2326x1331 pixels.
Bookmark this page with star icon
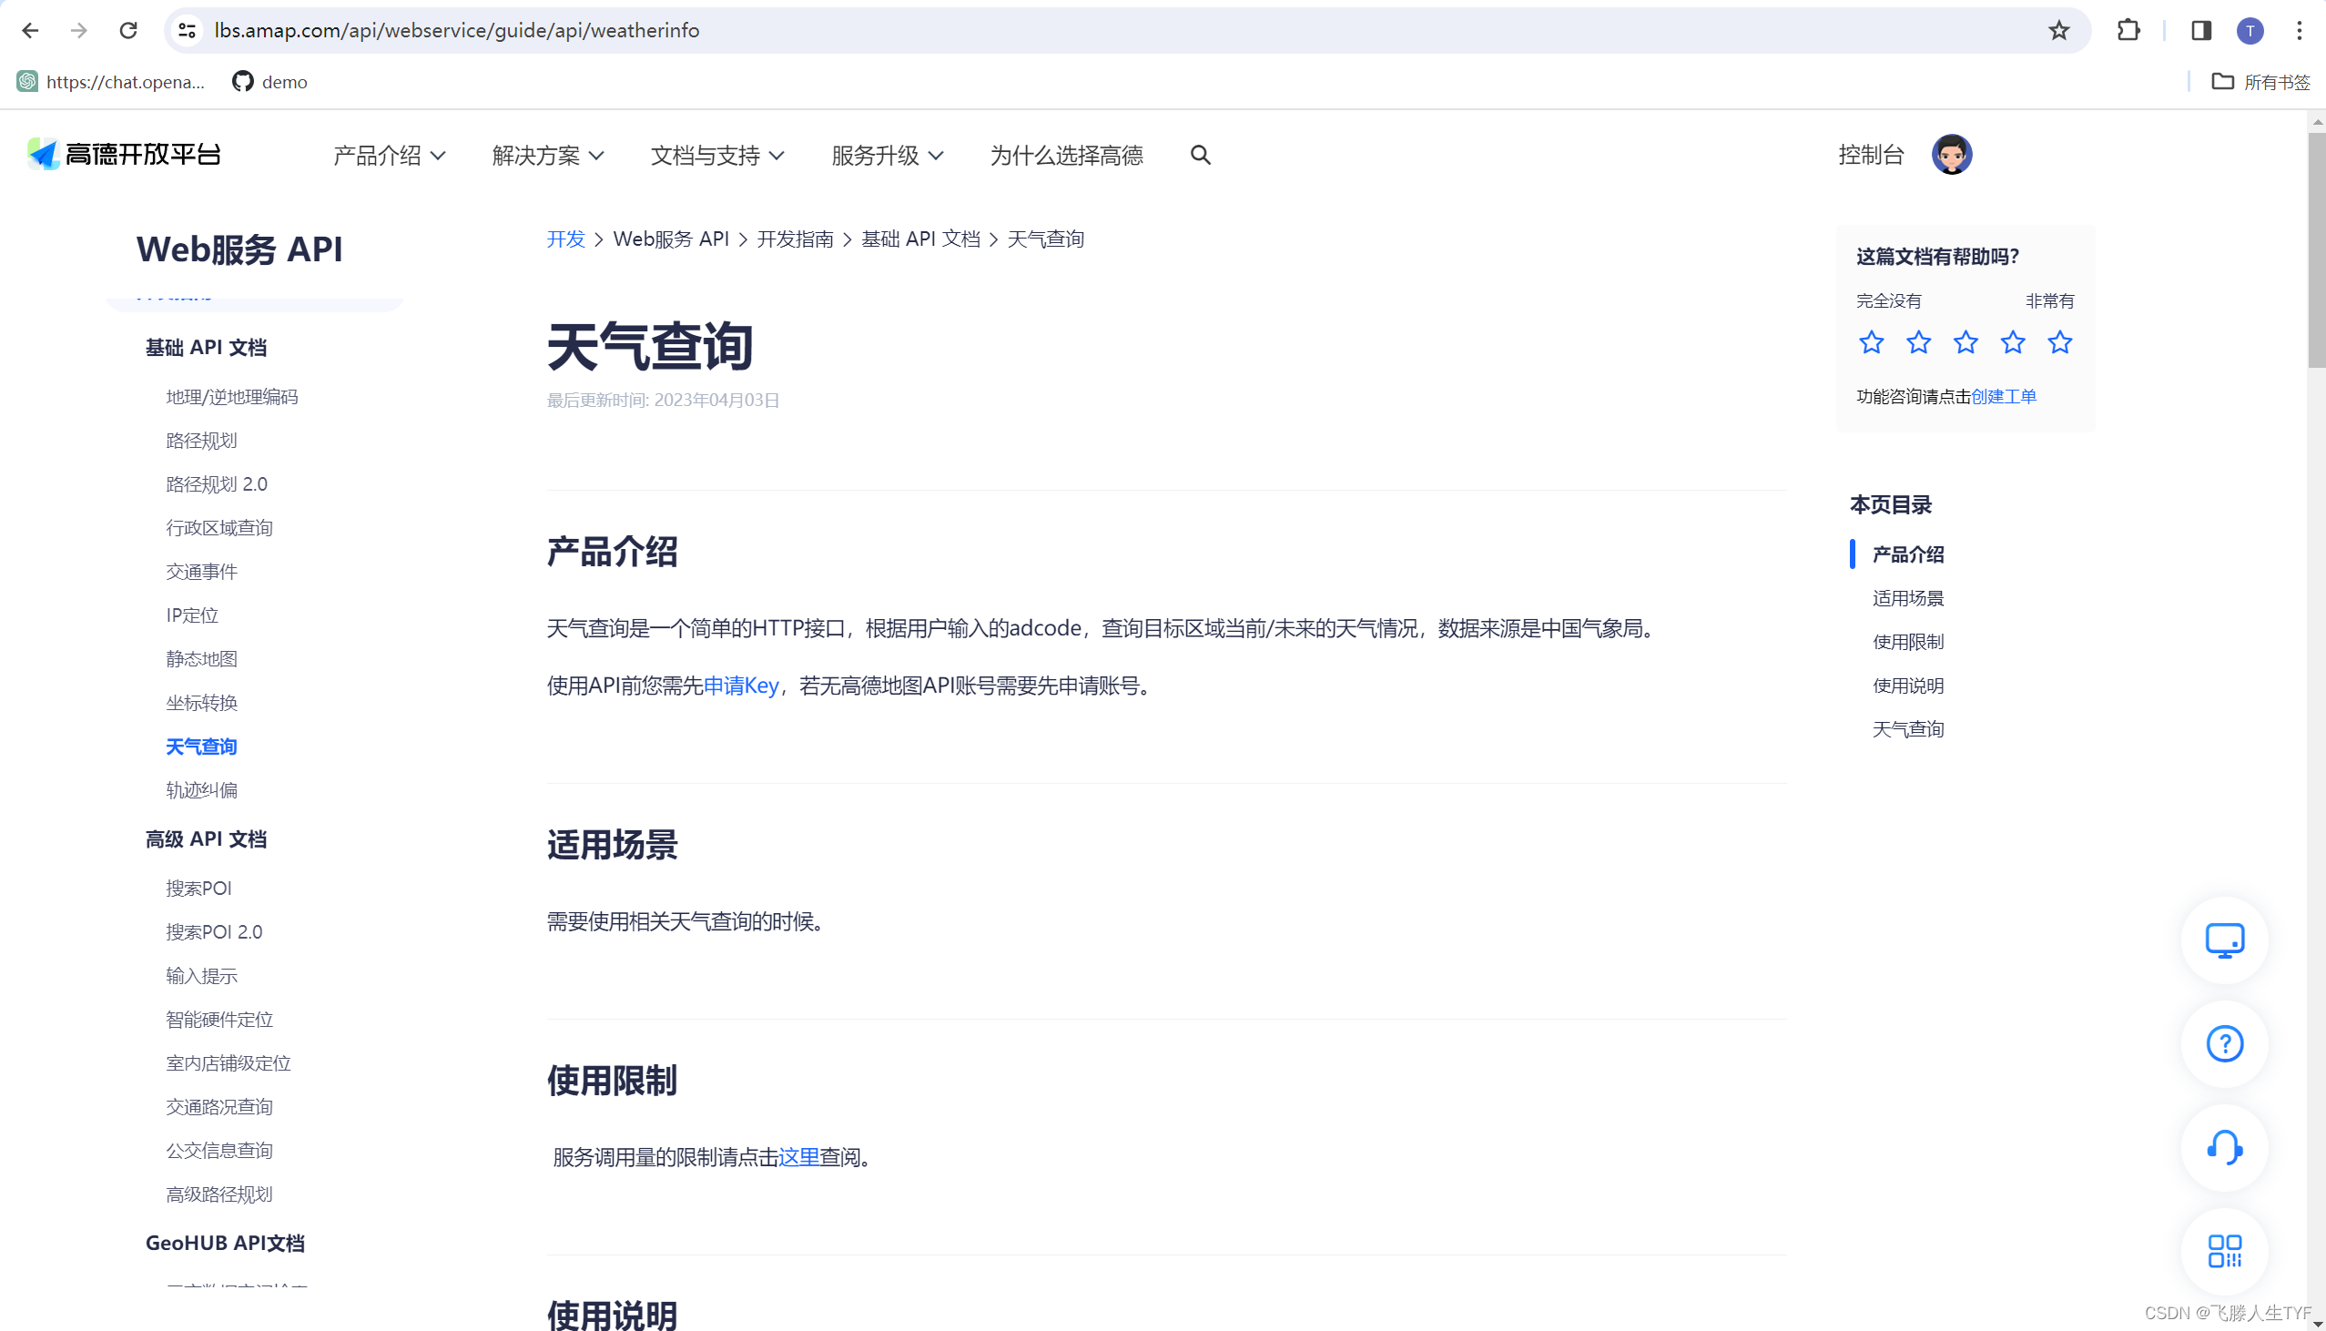(2058, 31)
